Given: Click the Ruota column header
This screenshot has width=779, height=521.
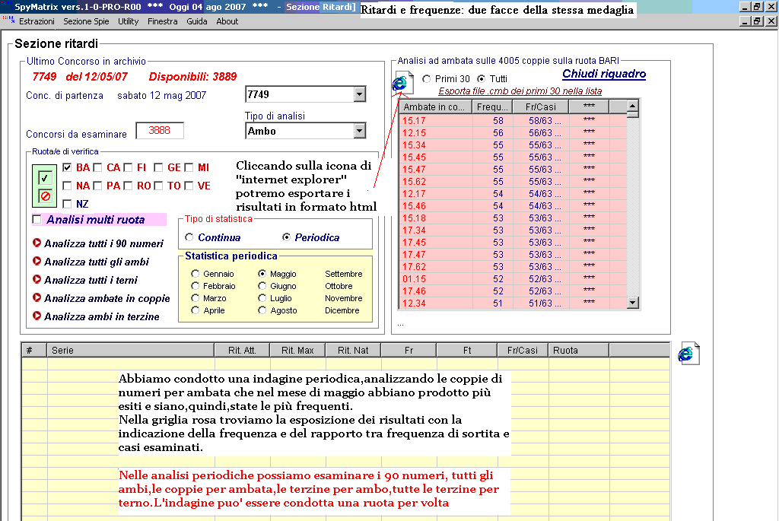Looking at the screenshot, I should click(579, 350).
